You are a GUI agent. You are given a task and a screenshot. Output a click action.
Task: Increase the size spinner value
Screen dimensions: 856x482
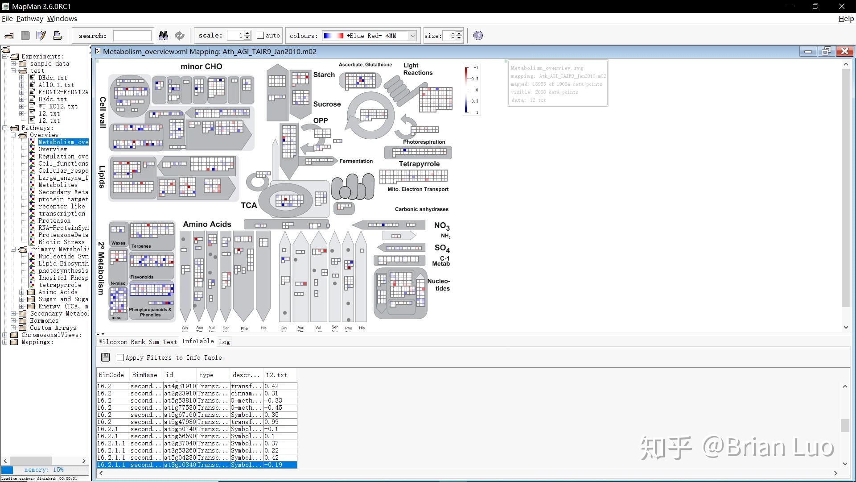coord(460,33)
